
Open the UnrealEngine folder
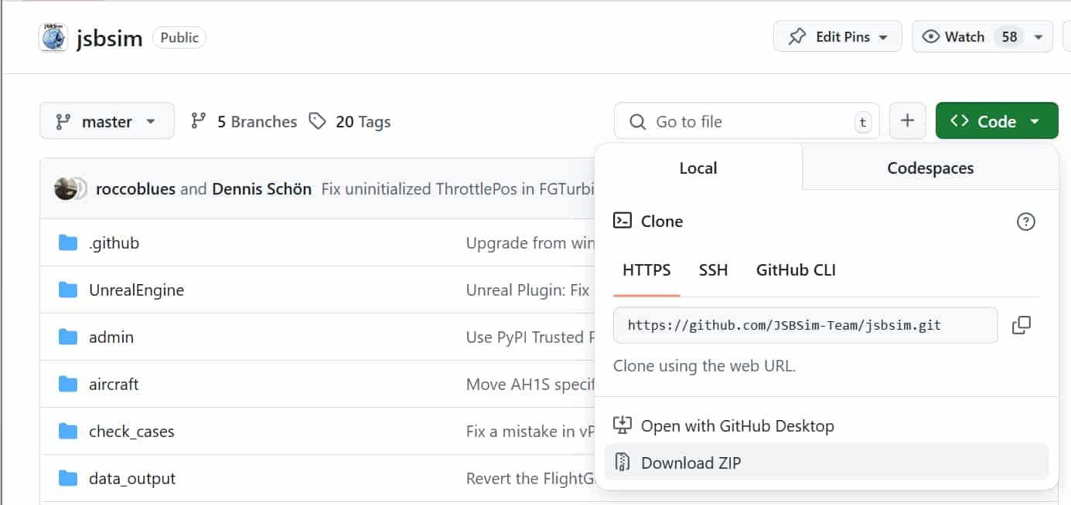pos(136,290)
